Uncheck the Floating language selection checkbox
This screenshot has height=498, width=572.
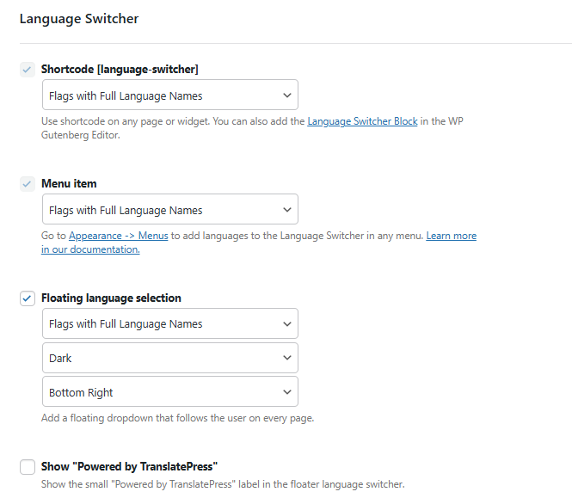(x=28, y=298)
